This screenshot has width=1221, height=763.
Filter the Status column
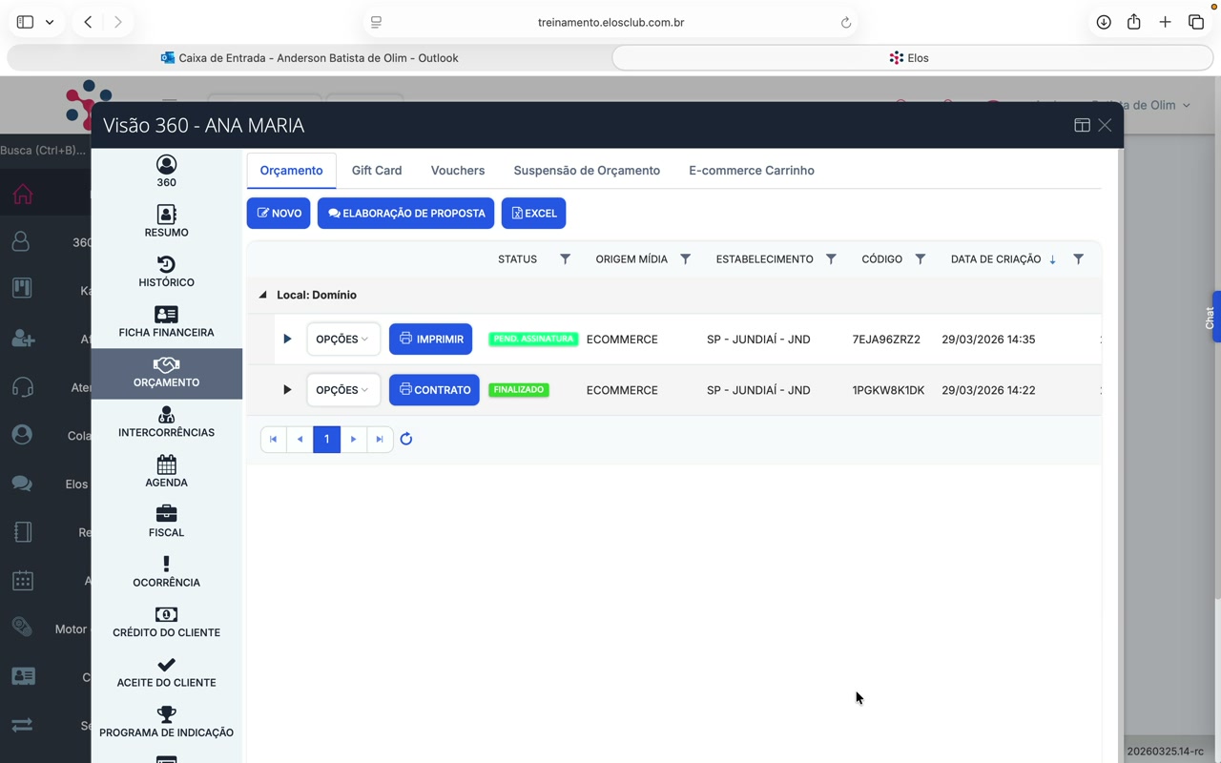point(565,259)
